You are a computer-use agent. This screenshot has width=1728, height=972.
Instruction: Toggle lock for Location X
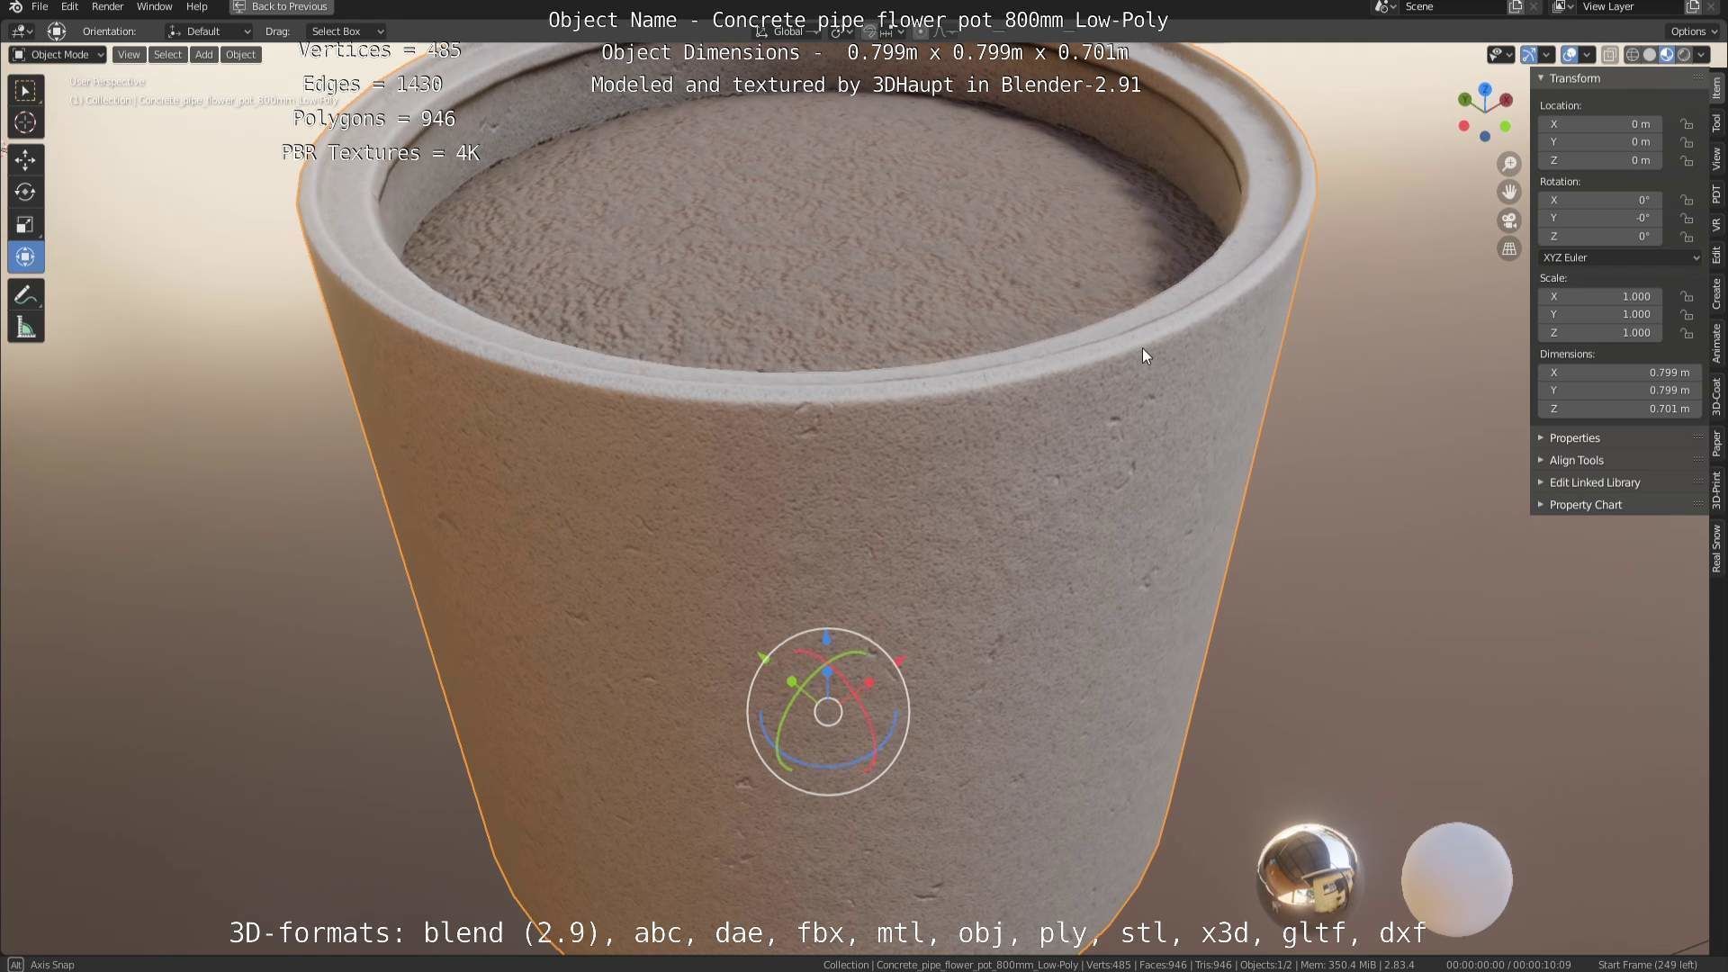[x=1687, y=124]
